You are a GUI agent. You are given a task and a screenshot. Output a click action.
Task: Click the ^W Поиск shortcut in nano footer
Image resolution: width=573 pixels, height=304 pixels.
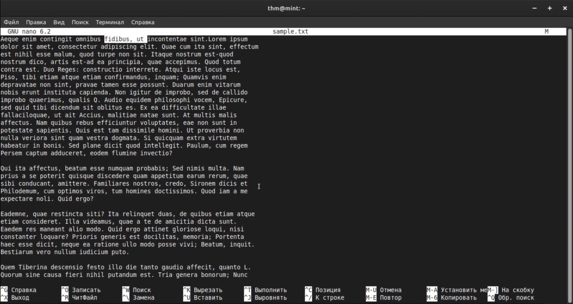click(x=137, y=290)
